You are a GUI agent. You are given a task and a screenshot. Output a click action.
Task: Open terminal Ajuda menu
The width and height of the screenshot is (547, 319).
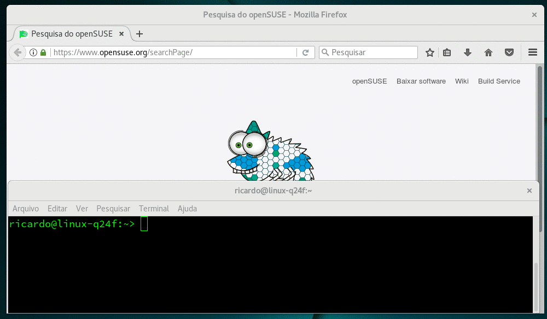point(187,209)
